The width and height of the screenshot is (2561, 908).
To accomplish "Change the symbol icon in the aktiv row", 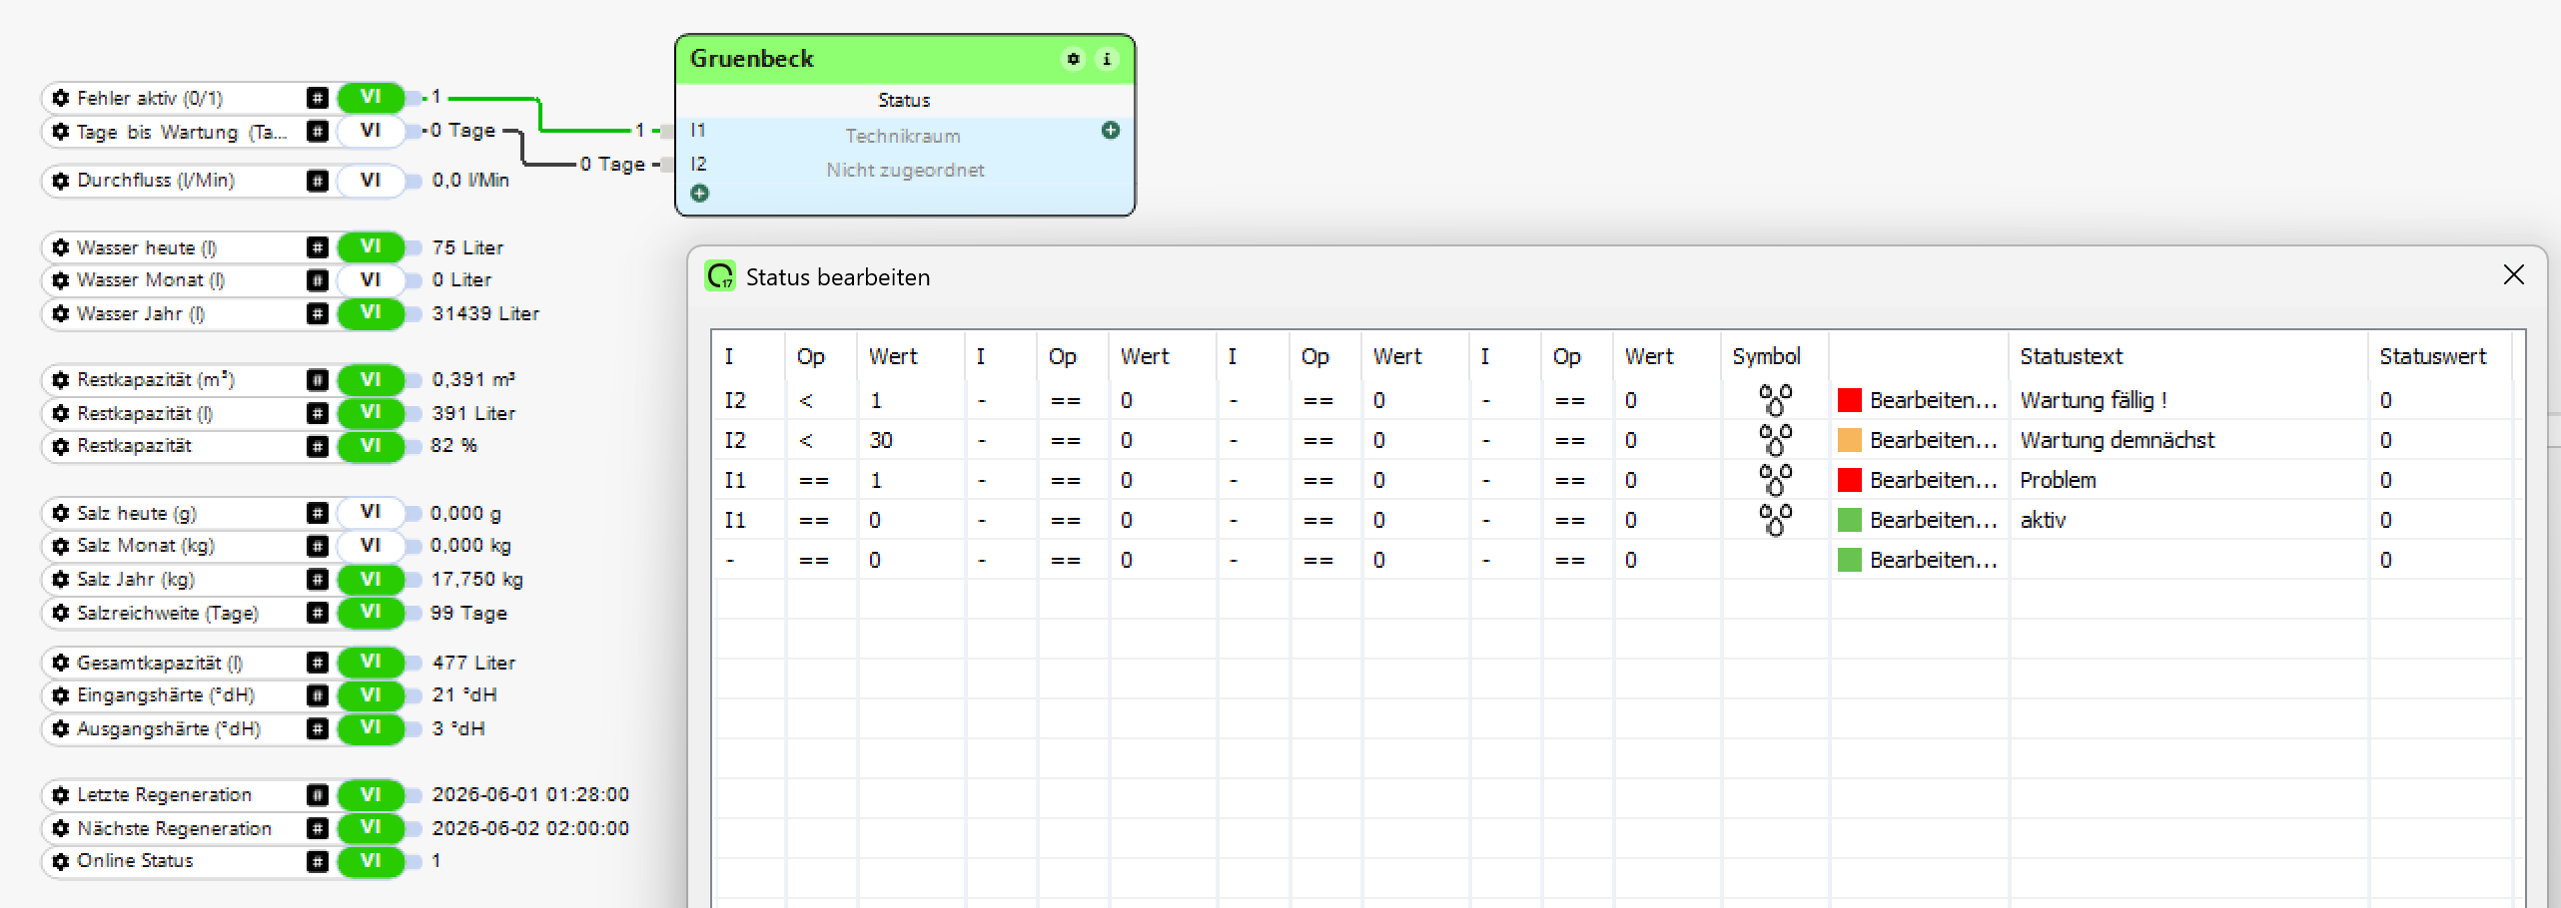I will pos(1775,520).
